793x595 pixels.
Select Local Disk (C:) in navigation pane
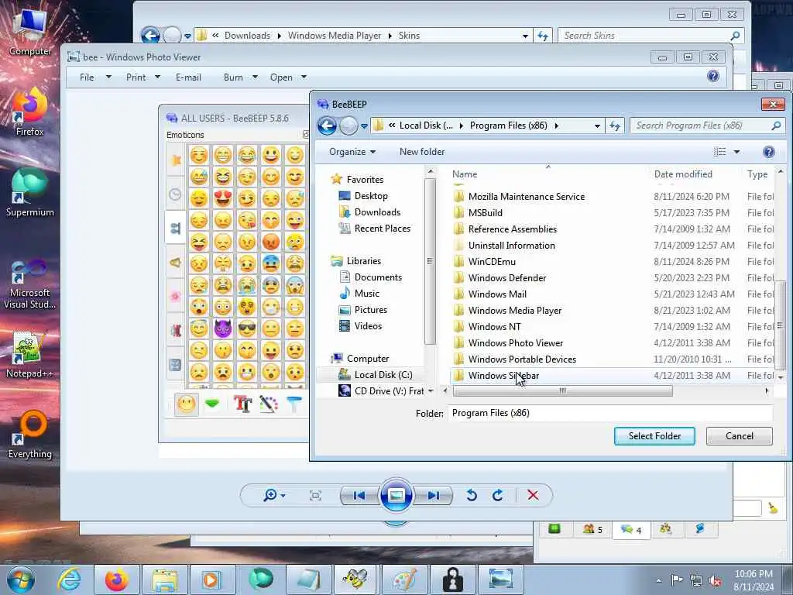pyautogui.click(x=383, y=374)
